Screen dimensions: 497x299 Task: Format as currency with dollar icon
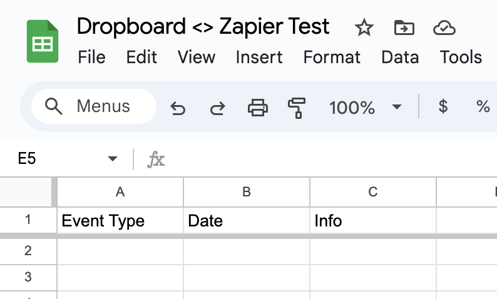(x=443, y=106)
